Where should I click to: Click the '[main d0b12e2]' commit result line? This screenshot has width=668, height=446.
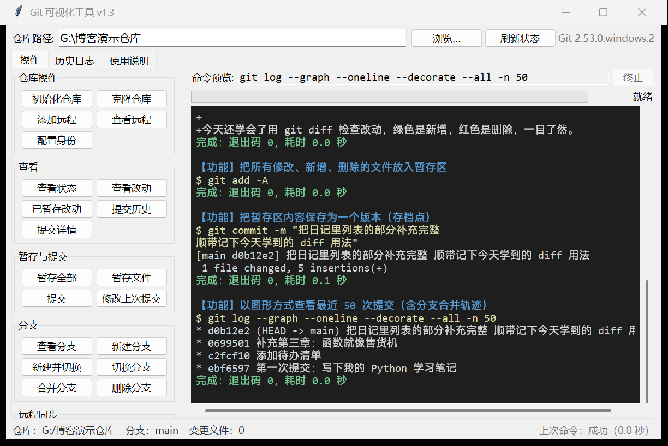pos(393,256)
